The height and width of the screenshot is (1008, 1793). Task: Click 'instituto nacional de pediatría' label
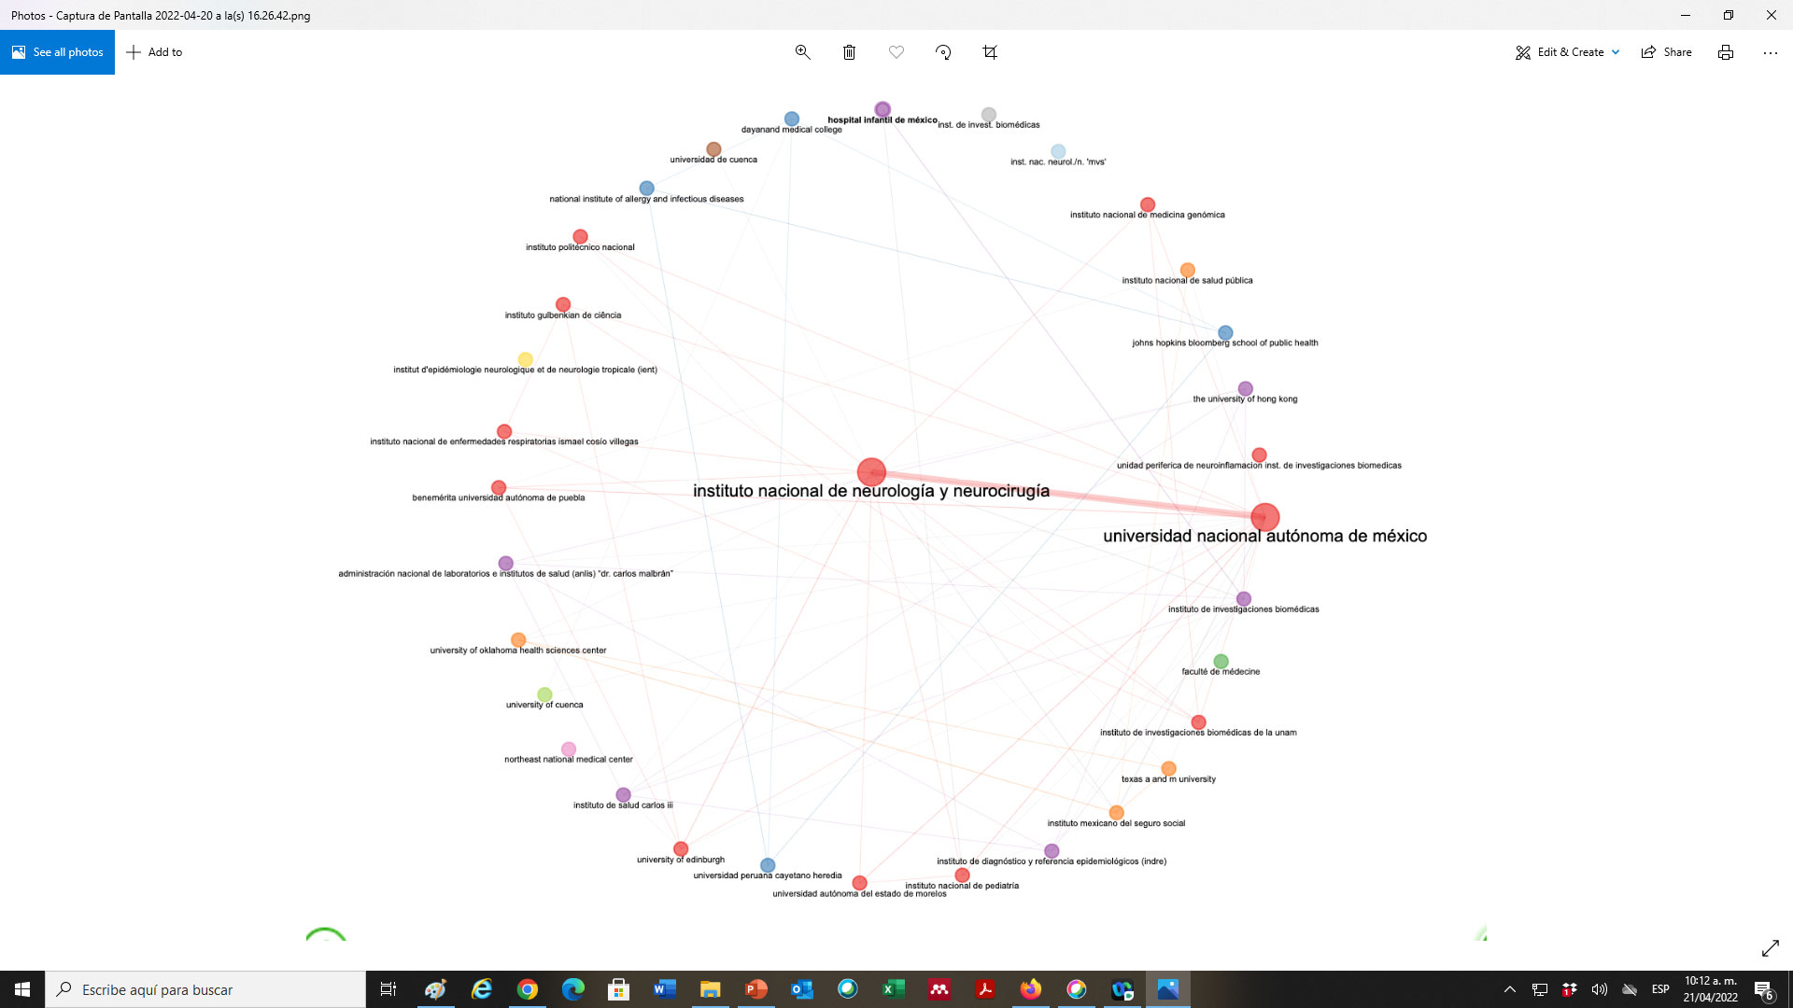[962, 886]
